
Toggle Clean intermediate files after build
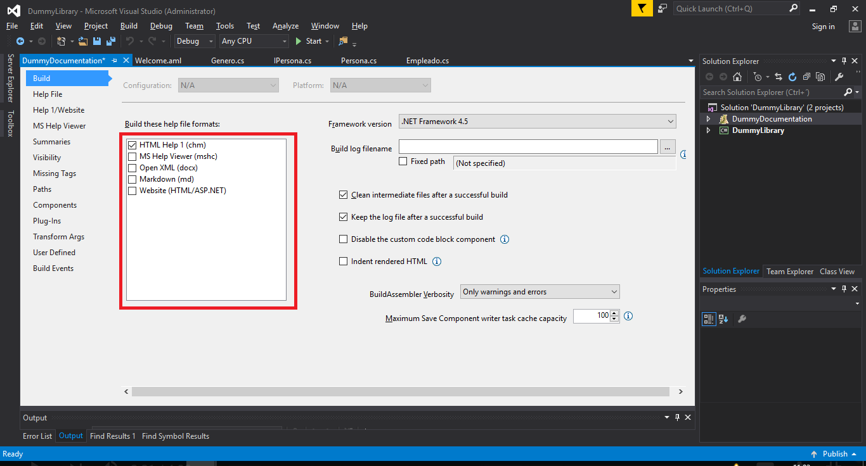pyautogui.click(x=344, y=195)
